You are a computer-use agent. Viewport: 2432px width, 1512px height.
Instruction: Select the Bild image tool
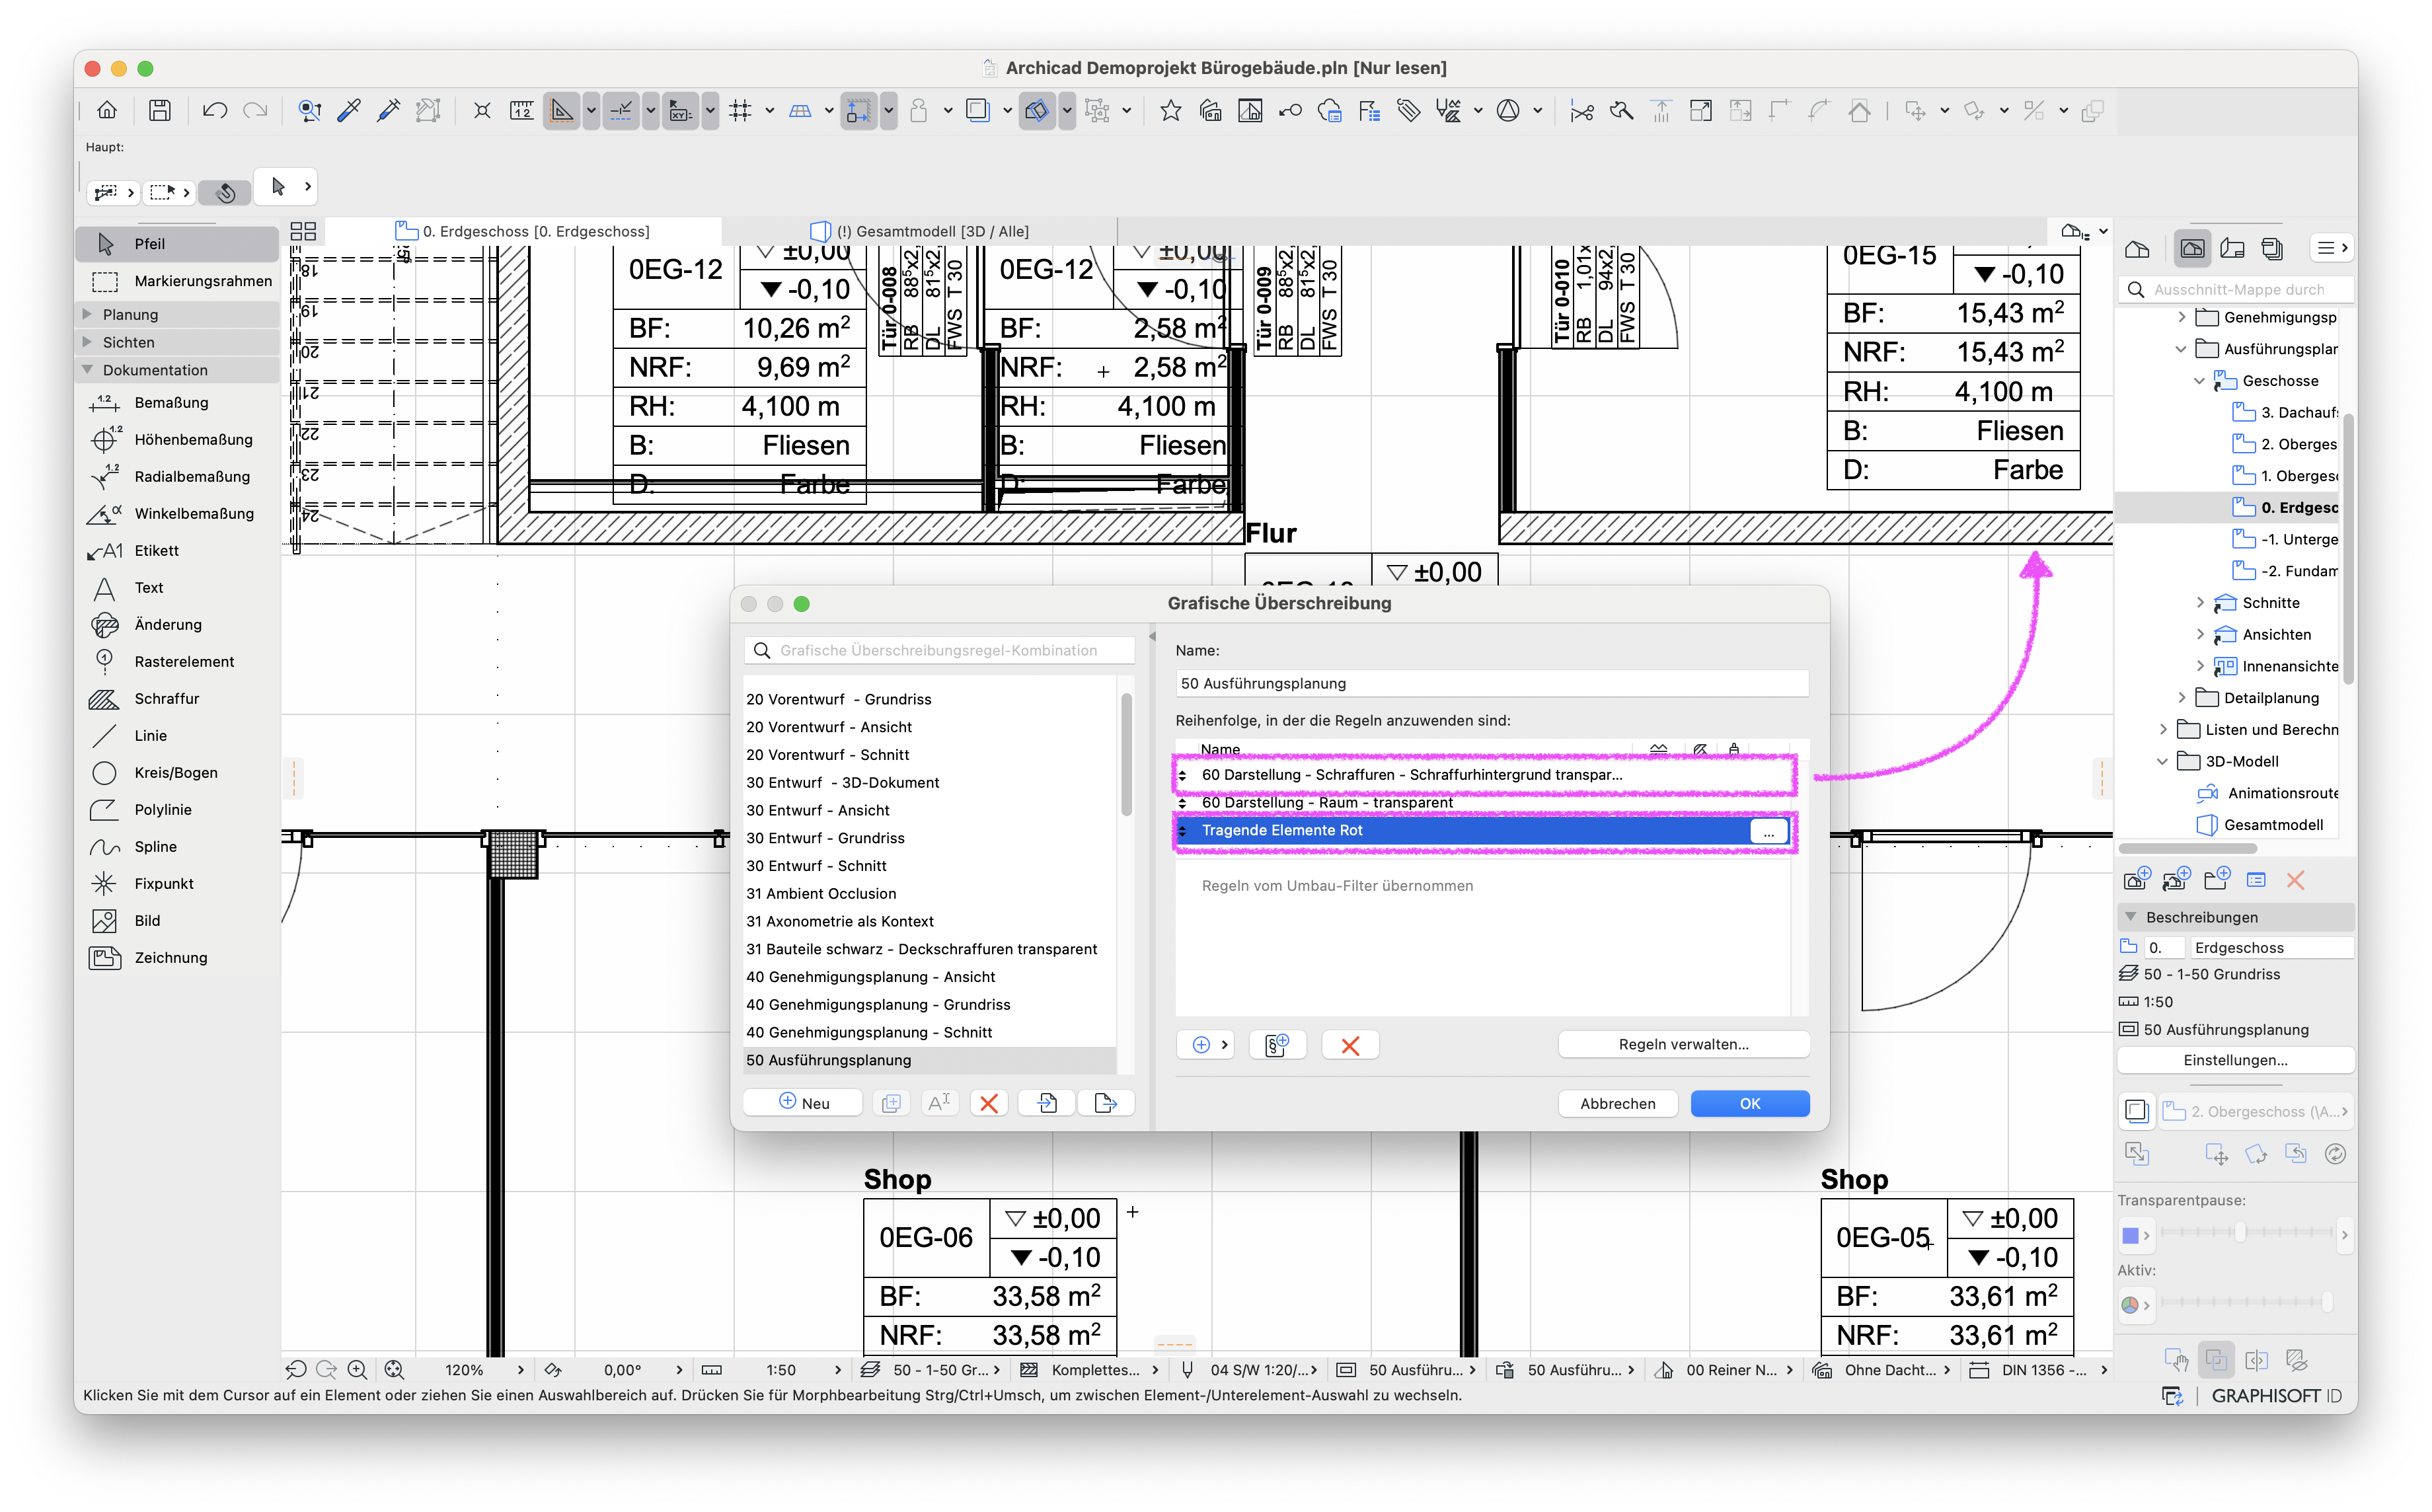coord(177,920)
